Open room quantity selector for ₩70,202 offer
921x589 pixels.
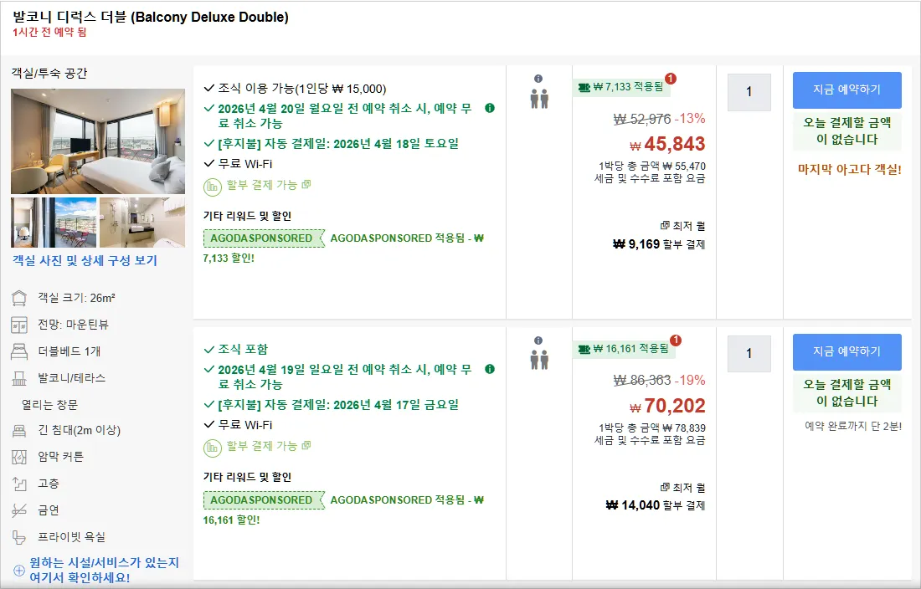(749, 354)
